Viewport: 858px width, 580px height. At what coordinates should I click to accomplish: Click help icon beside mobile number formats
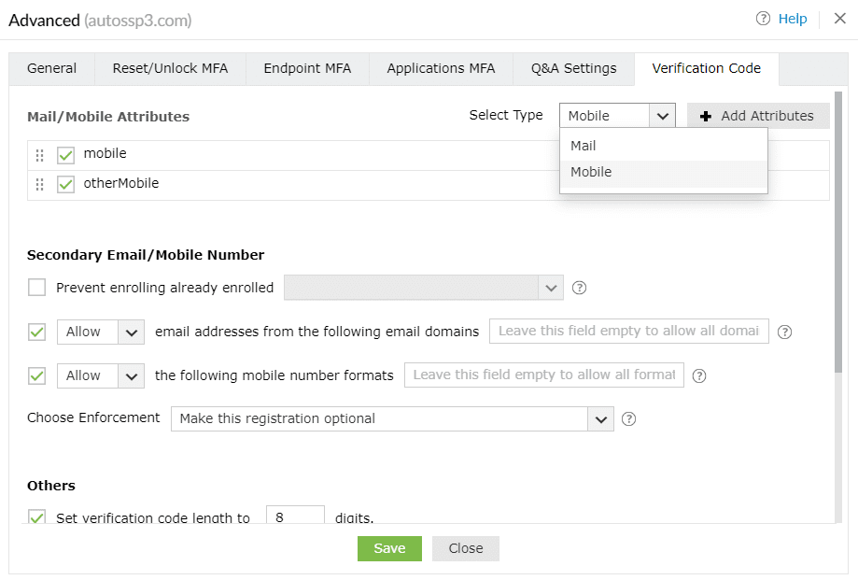[699, 376]
